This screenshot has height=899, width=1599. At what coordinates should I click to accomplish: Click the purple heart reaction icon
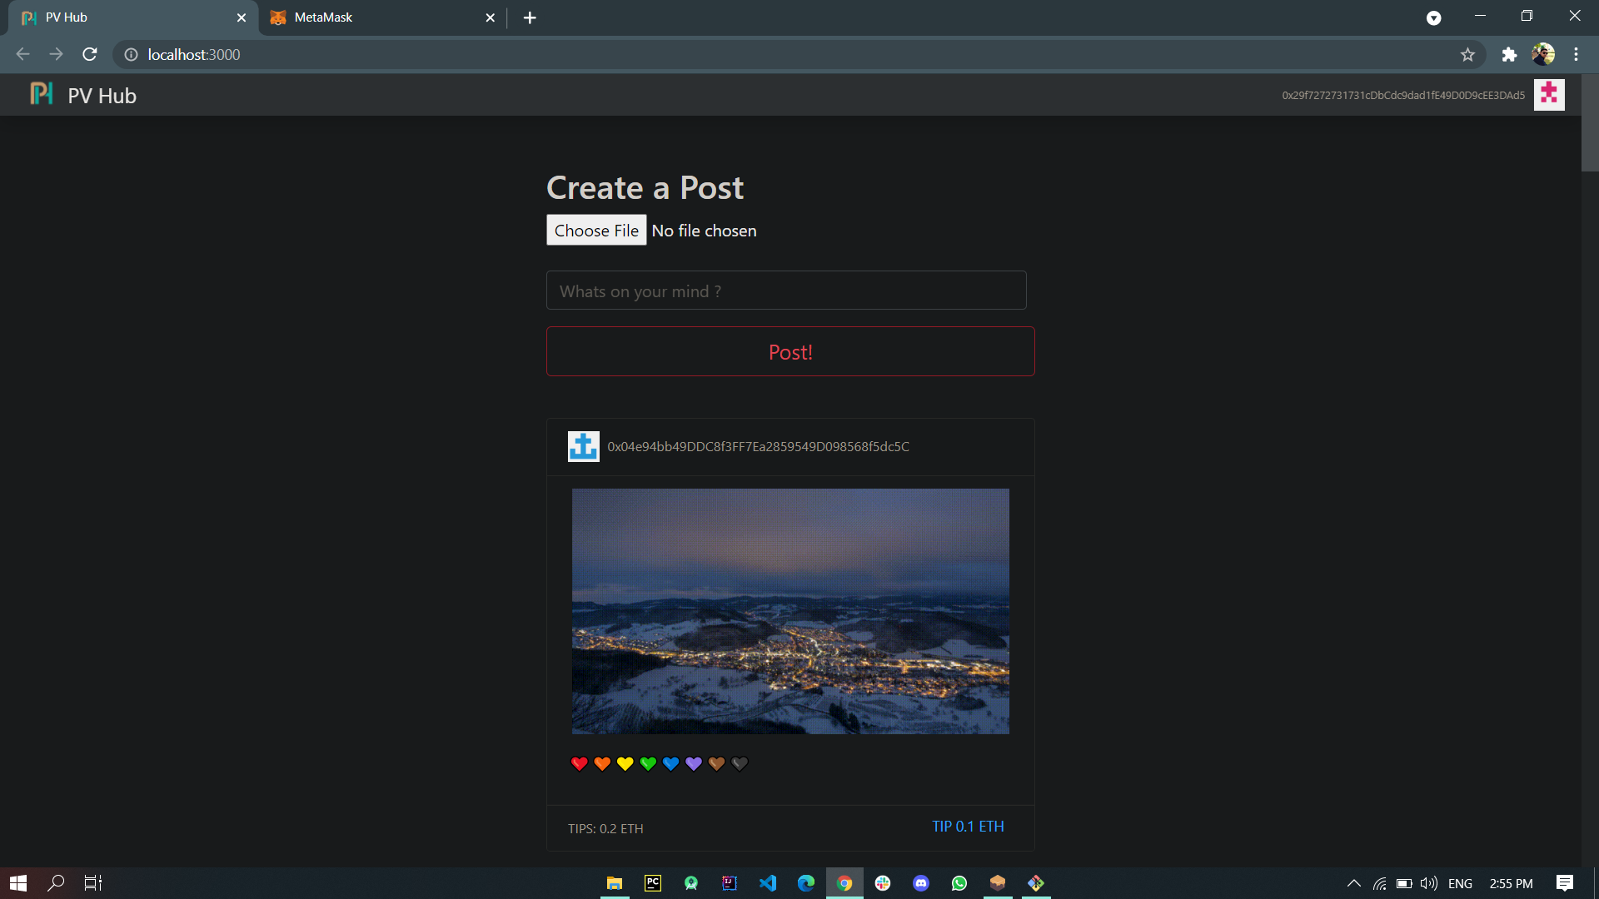694,763
